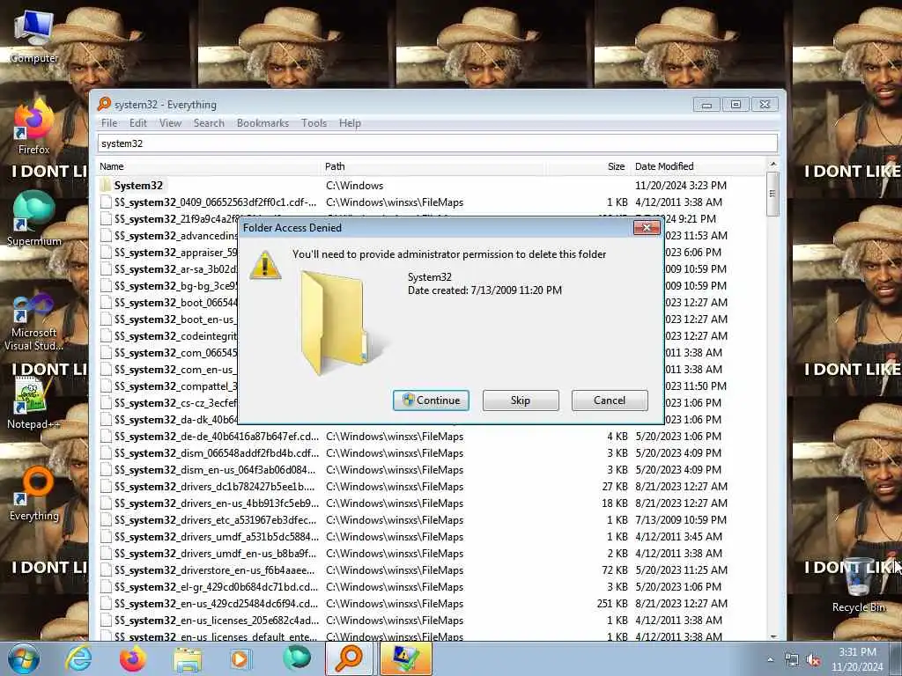Open the Recycle Bin on desktop
Screen dimensions: 902x676
859,585
